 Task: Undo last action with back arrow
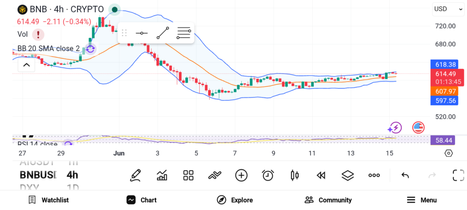coord(405,175)
